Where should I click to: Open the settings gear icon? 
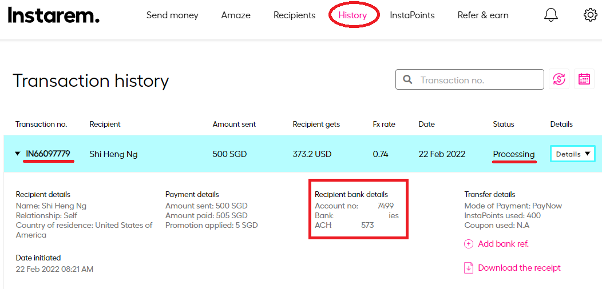(590, 15)
